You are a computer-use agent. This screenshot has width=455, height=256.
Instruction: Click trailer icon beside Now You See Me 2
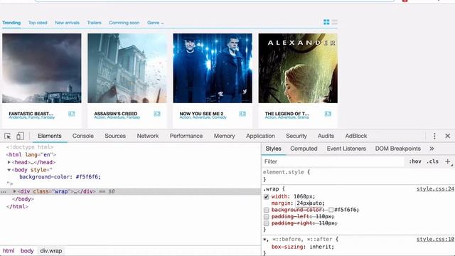pyautogui.click(x=242, y=114)
